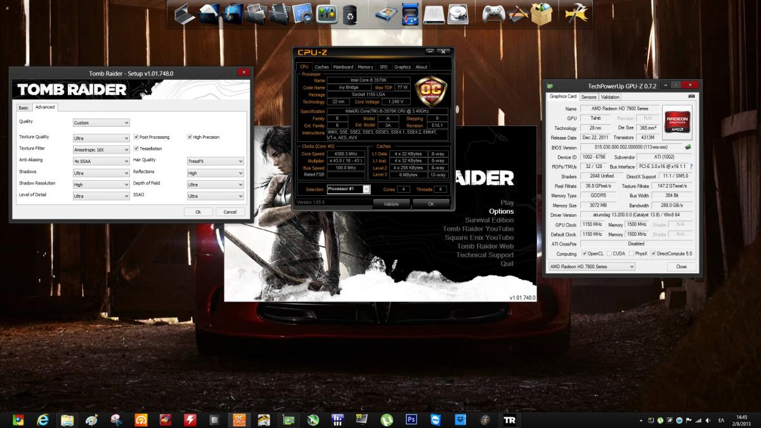The height and width of the screenshot is (428, 761).
Task: Open the GPU-Z graphics card selector dropdown
Action: tap(591, 267)
